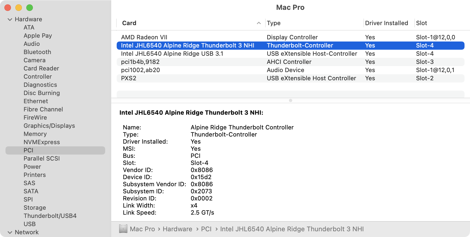470x237 pixels.
Task: Open the USB section in sidebar
Action: [x=30, y=224]
